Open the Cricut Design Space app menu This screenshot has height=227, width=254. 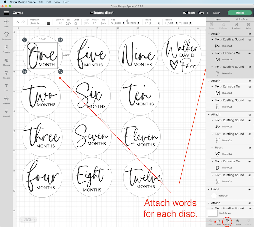(x=23, y=2)
